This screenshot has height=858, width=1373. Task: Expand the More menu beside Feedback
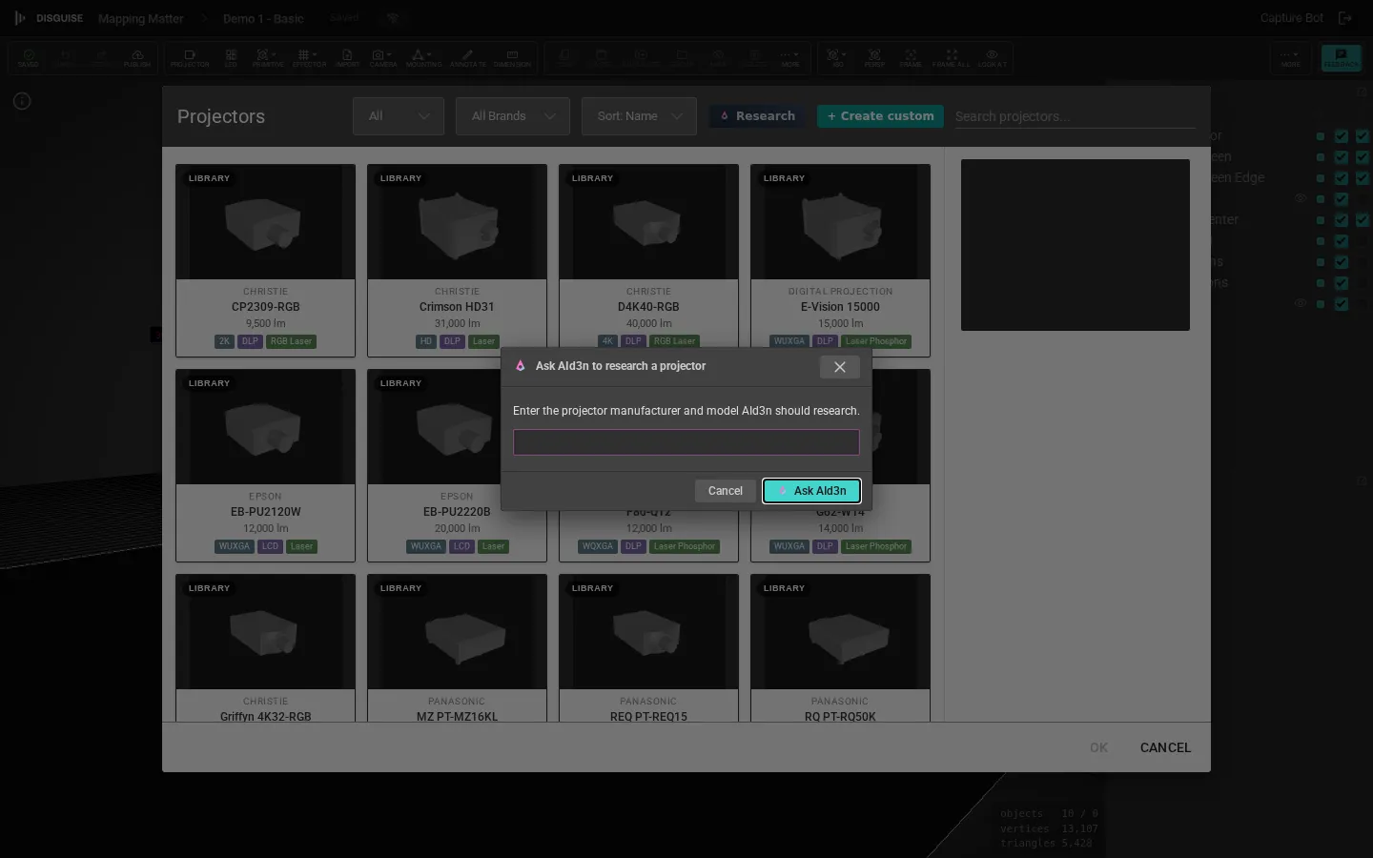(x=1291, y=57)
